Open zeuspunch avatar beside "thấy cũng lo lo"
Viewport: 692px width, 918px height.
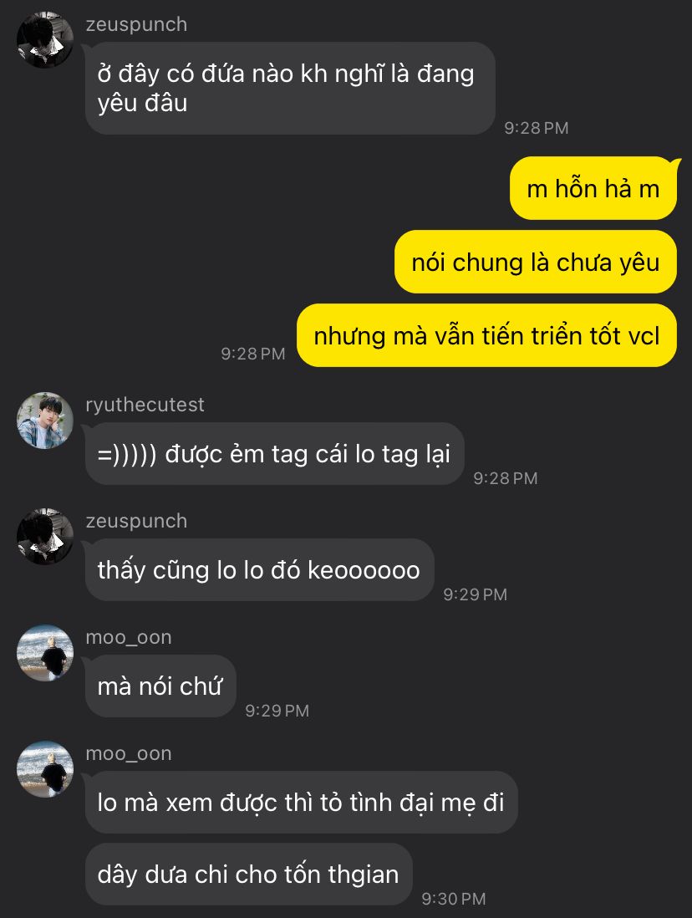(45, 536)
